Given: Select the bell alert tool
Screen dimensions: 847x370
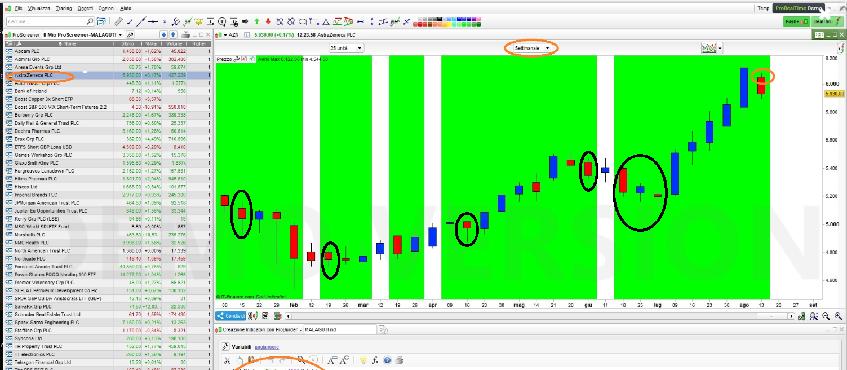Looking at the screenshot, I should pos(198,21).
